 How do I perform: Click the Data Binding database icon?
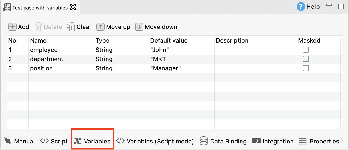[x=204, y=141]
